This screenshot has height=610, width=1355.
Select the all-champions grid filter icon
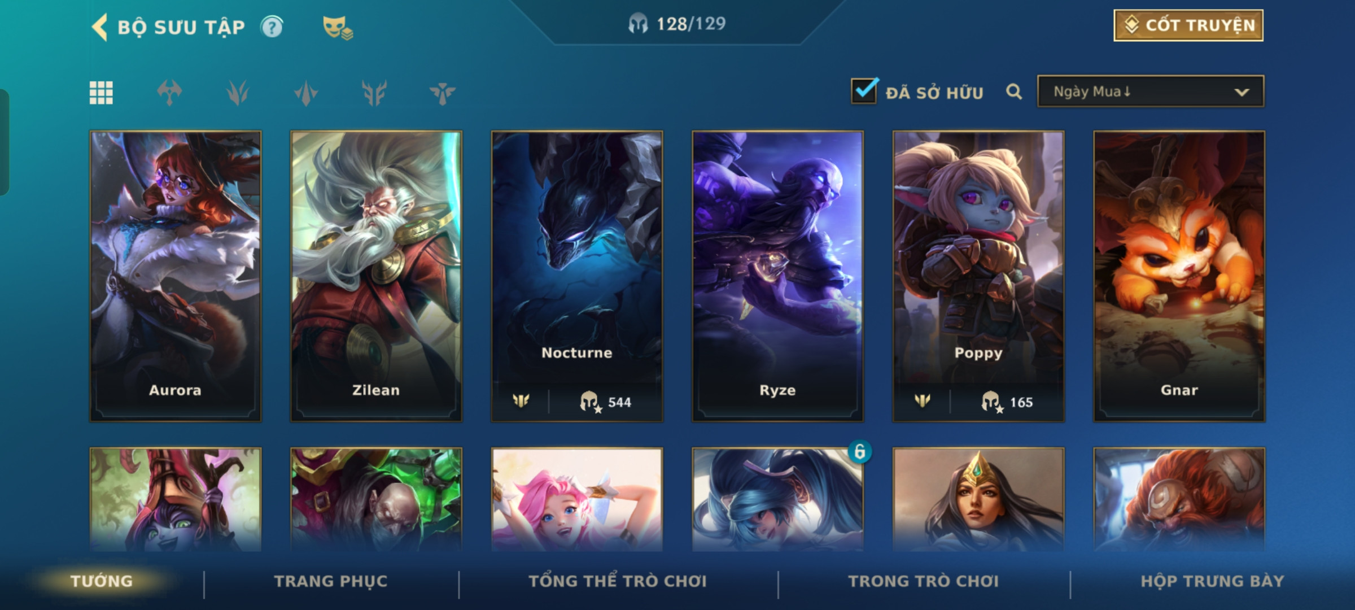(x=101, y=93)
